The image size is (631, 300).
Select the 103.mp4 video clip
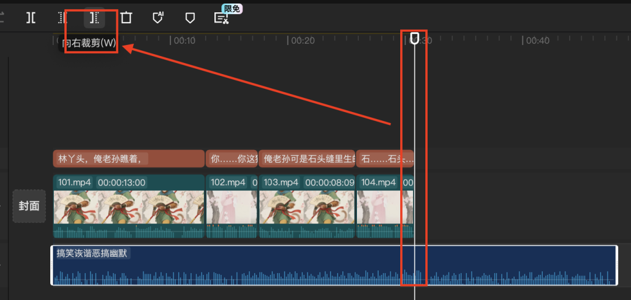307,207
